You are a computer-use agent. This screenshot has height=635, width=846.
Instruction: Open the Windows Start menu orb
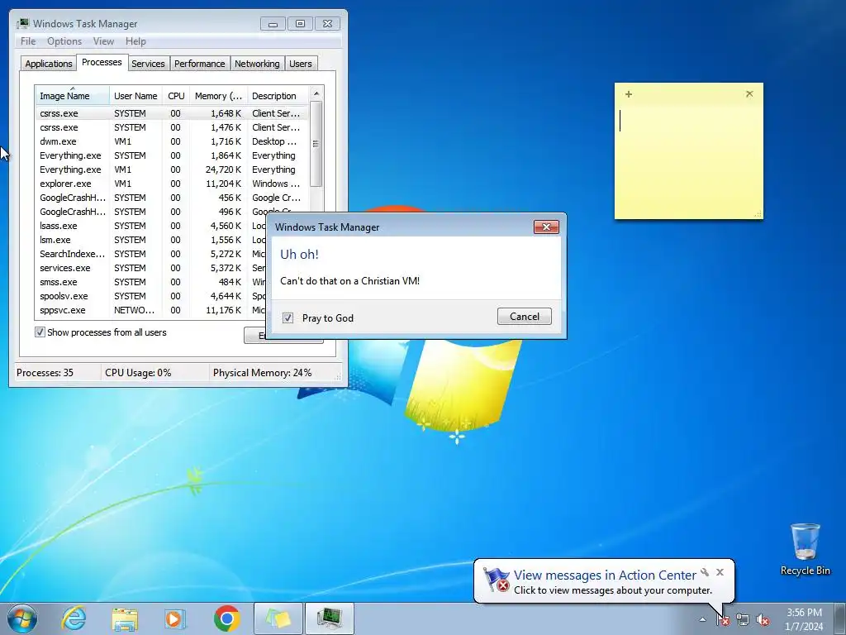point(21,618)
